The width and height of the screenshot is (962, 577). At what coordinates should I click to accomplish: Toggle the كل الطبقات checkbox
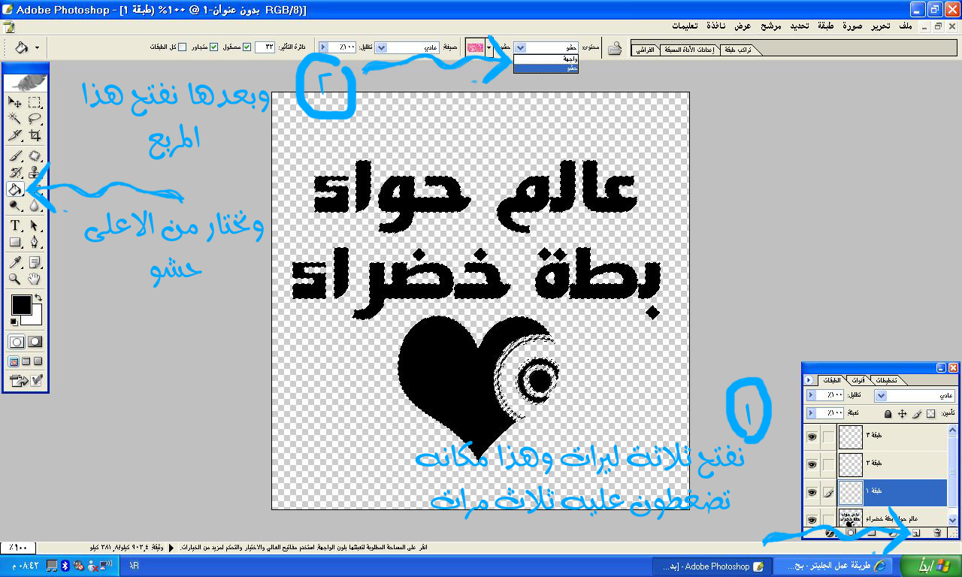(x=183, y=47)
